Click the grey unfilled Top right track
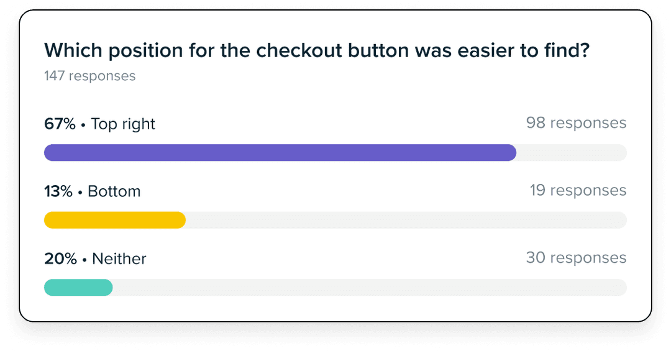Image resolution: width=671 pixels, height=351 pixels. [572, 153]
